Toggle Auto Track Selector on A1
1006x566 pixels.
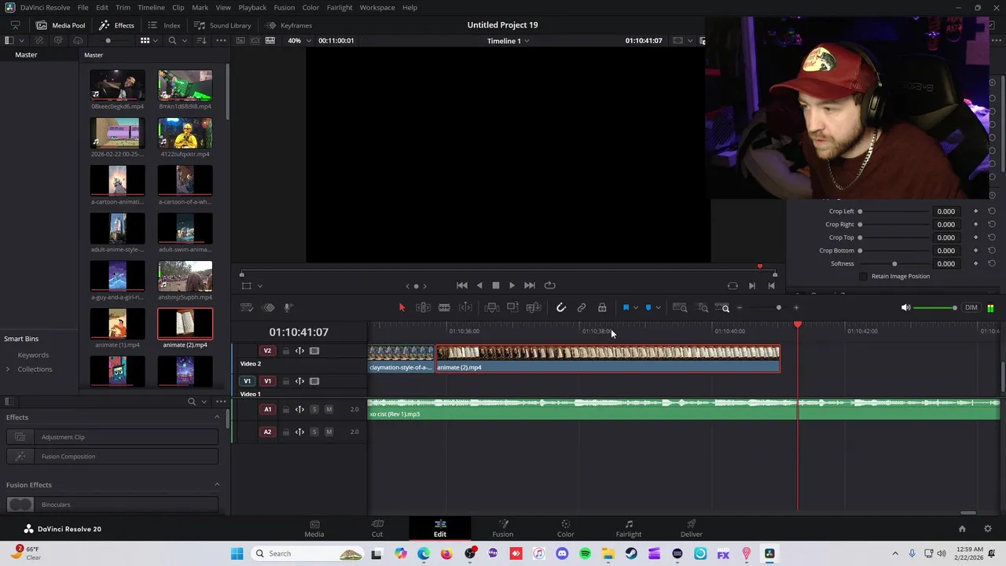click(299, 410)
